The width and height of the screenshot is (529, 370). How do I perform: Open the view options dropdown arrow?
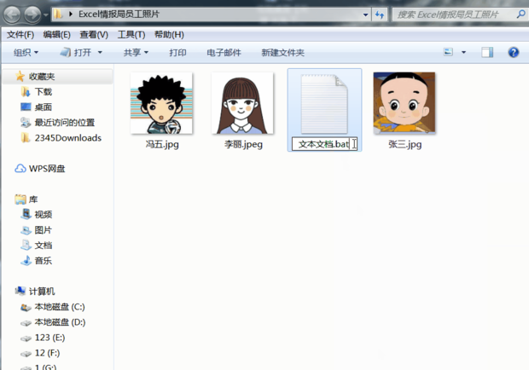pos(463,52)
